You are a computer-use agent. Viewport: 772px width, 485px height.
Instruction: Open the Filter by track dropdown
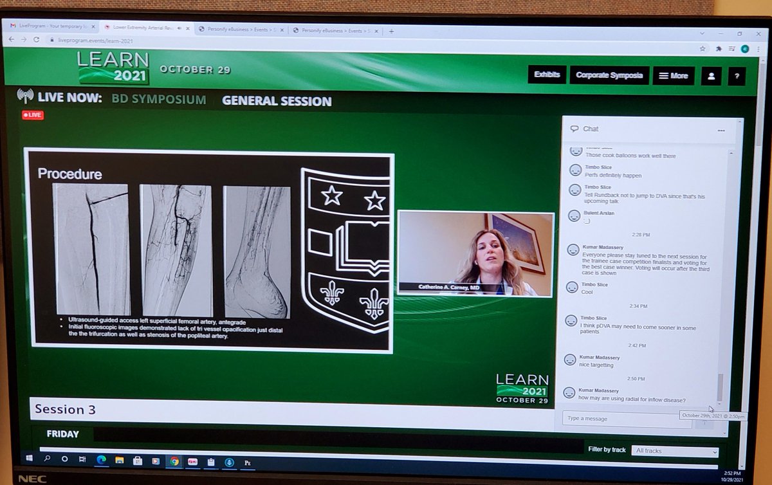pyautogui.click(x=675, y=451)
